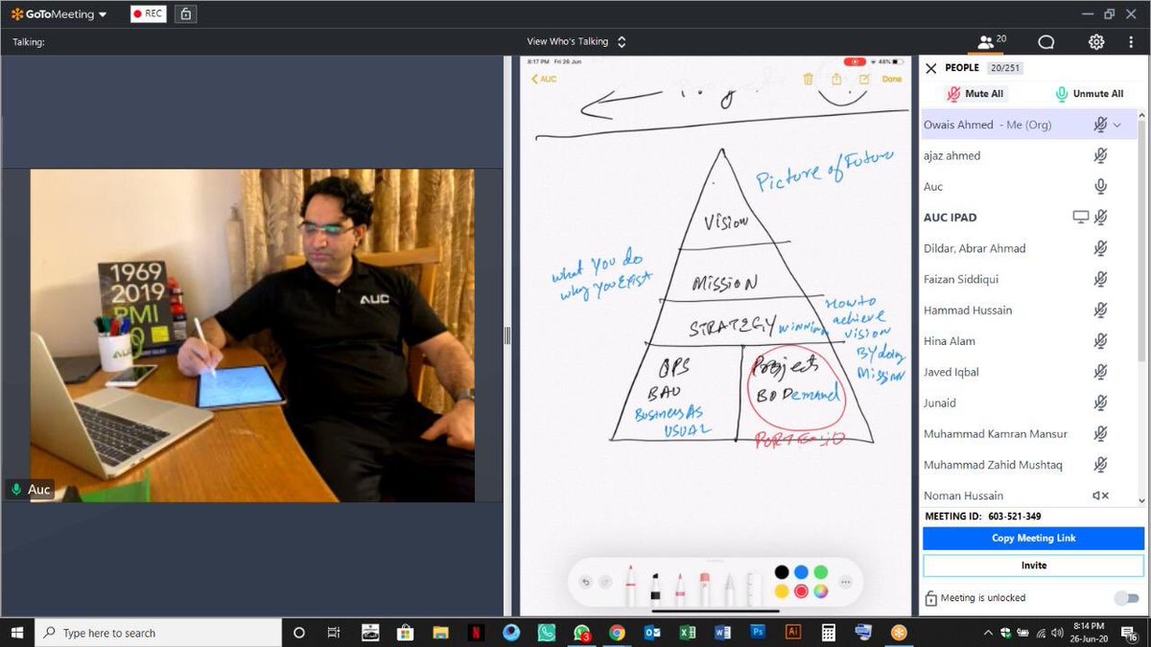Open drawing toolbar more options ellipsis
This screenshot has width=1151, height=647.
coord(845,582)
